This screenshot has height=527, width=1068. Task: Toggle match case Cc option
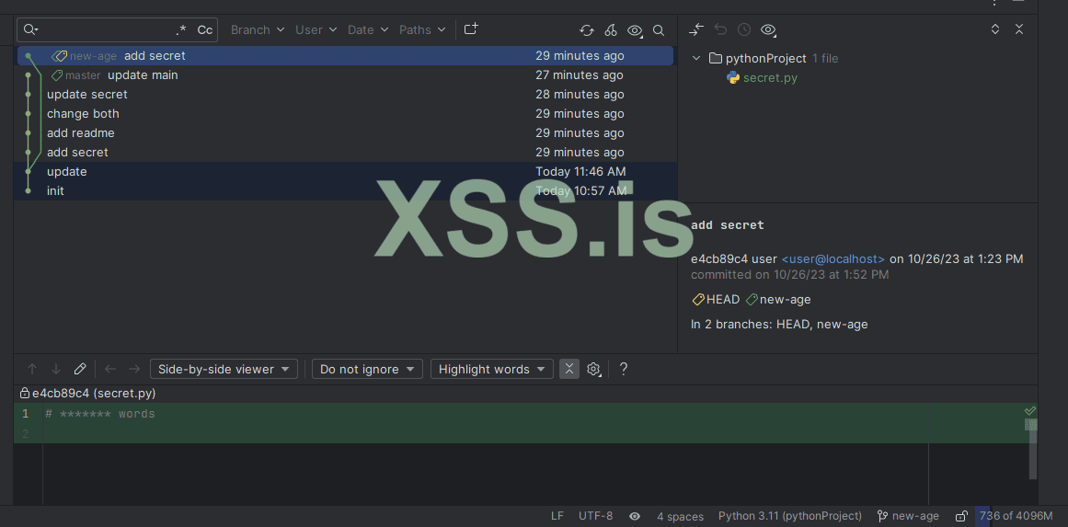tap(204, 30)
